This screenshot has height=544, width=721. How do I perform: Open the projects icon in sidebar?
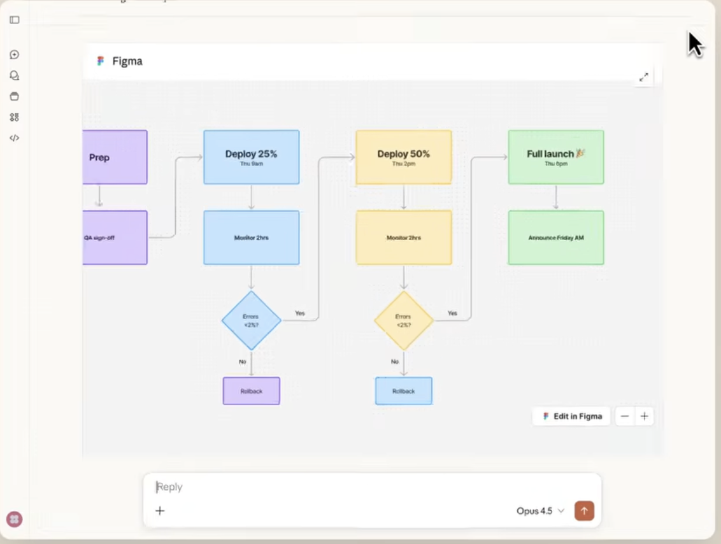(x=14, y=97)
